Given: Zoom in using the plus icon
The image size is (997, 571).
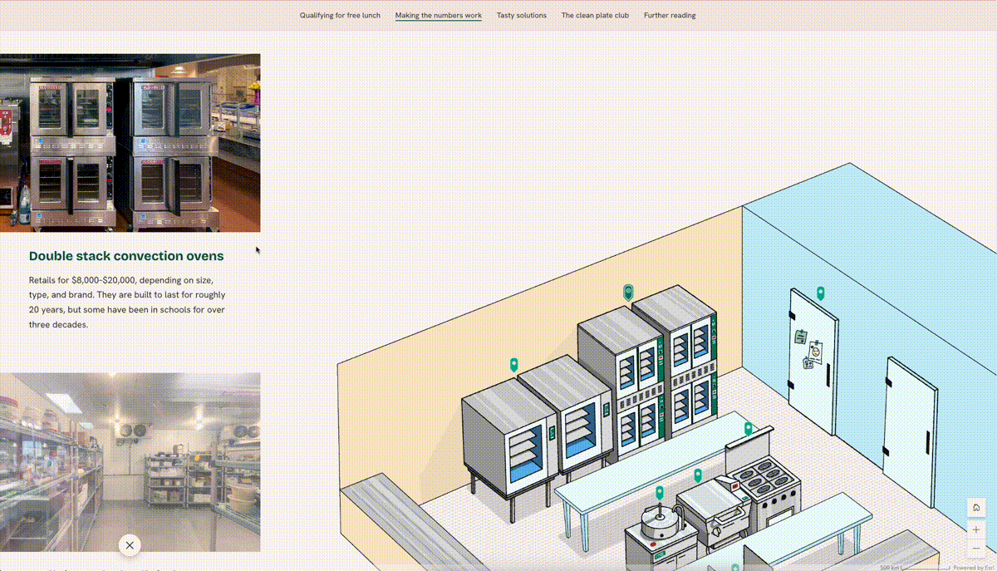Looking at the screenshot, I should click(975, 529).
